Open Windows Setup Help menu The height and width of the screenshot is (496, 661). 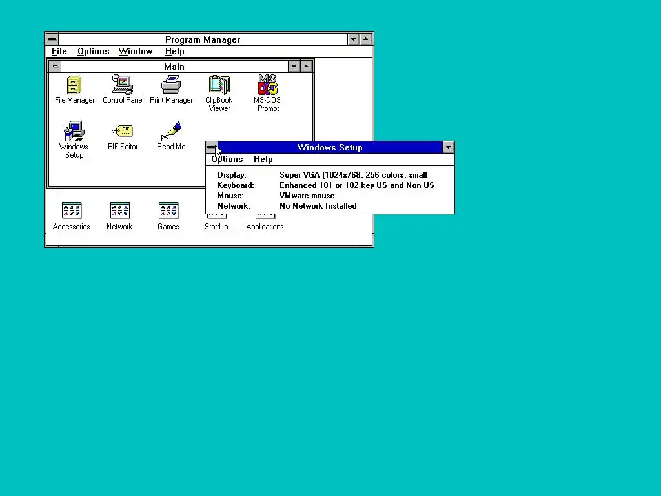[263, 160]
